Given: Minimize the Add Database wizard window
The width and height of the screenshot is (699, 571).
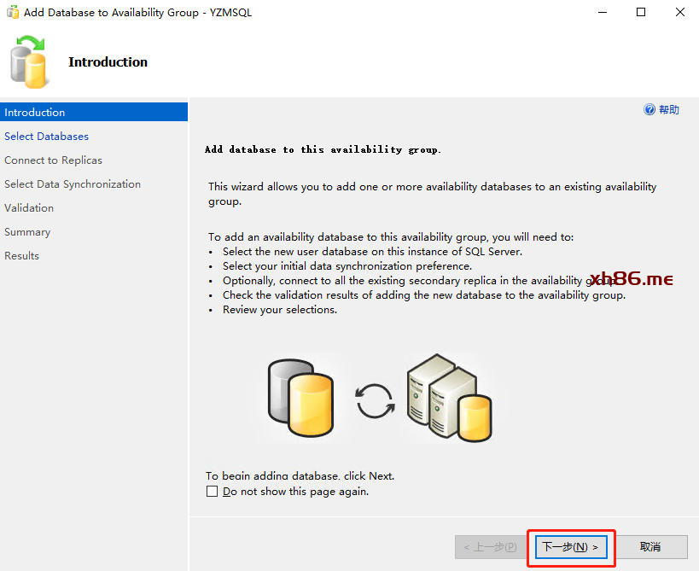Looking at the screenshot, I should [601, 13].
